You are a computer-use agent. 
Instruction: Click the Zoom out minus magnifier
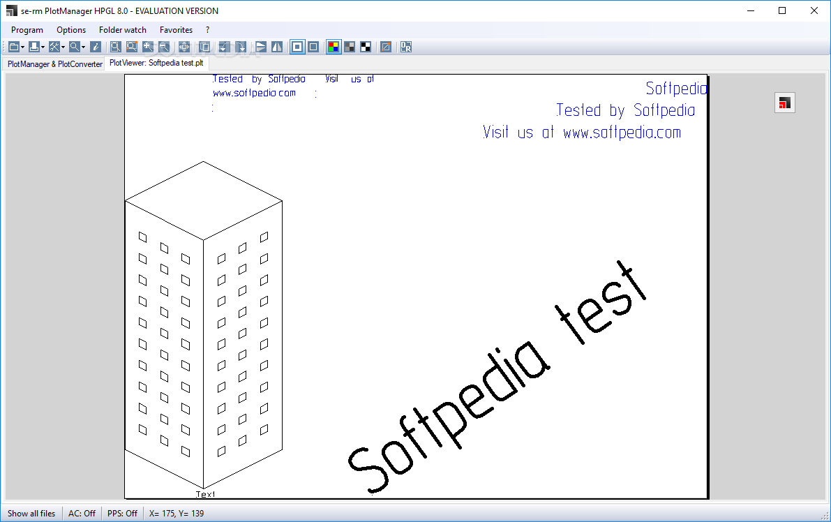click(164, 47)
